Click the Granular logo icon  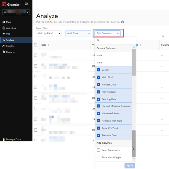(x=4, y=4)
